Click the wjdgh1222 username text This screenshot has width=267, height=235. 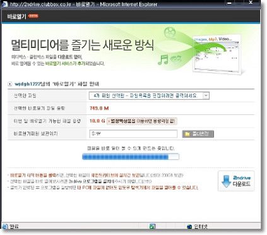[x=27, y=84]
